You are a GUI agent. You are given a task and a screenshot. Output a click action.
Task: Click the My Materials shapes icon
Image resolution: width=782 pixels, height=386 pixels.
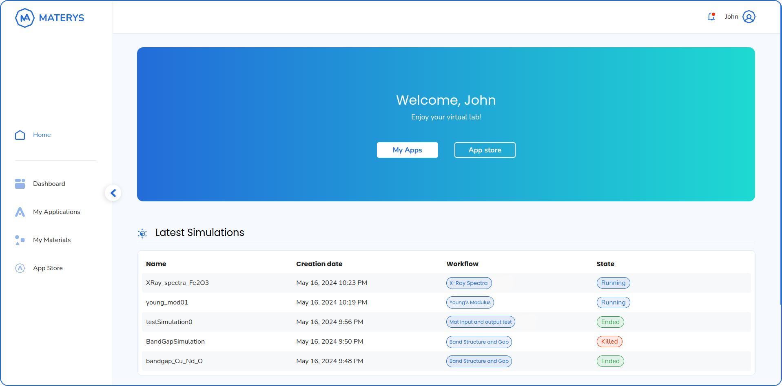click(x=20, y=240)
